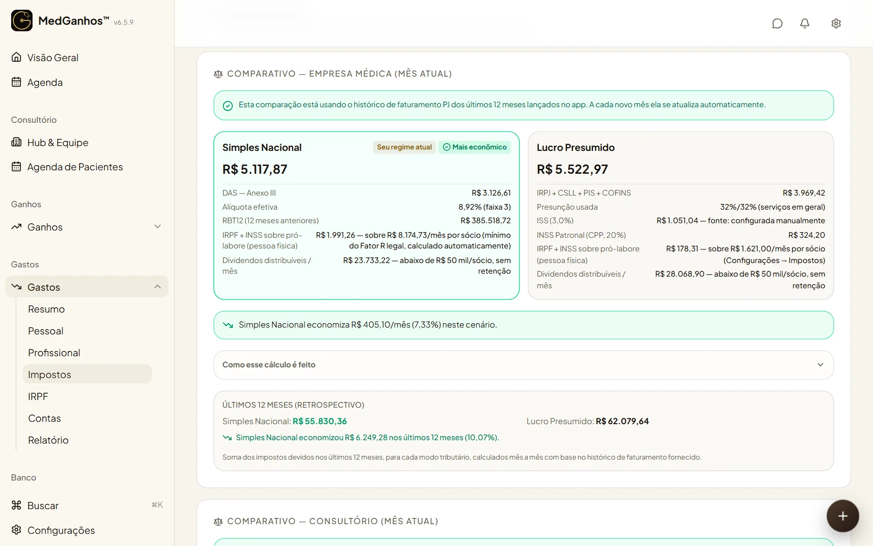Click the floating plus add button

pyautogui.click(x=843, y=516)
